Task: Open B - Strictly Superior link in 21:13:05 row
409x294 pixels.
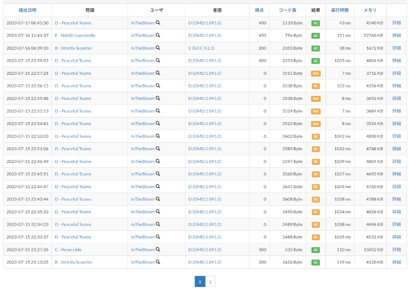Action: pyautogui.click(x=74, y=262)
